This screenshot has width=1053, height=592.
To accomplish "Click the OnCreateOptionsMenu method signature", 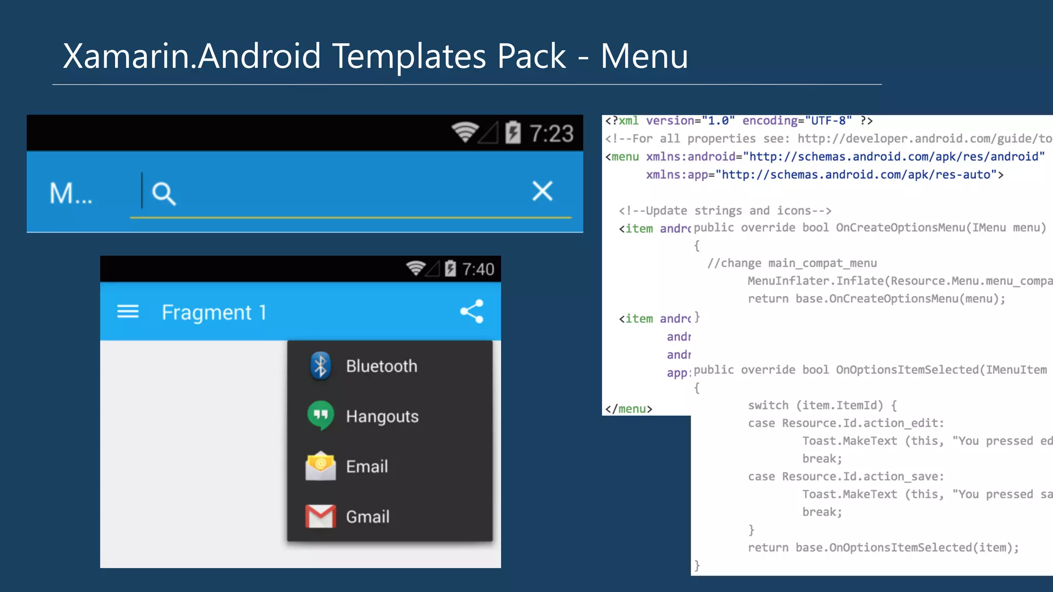I will coord(870,228).
